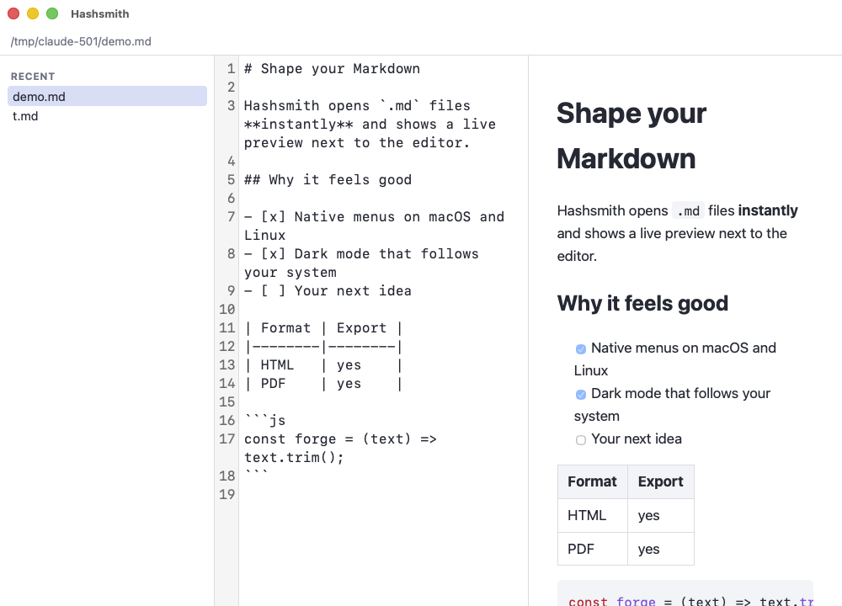This screenshot has height=606, width=842.
Task: Click the 'Format' table header in the preview
Action: pyautogui.click(x=592, y=481)
